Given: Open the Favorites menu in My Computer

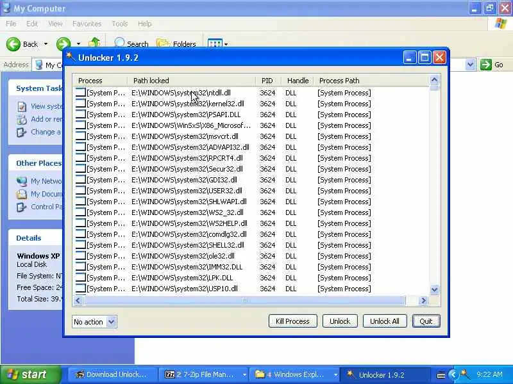Looking at the screenshot, I should tap(87, 24).
